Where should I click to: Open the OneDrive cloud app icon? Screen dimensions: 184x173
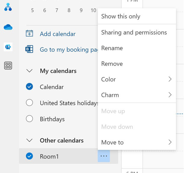[x=8, y=27]
